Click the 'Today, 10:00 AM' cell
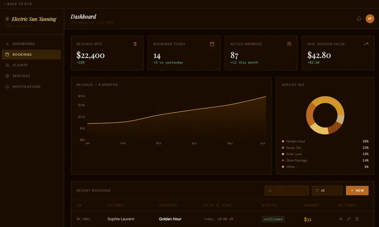This screenshot has height=227, width=379. 219,219
